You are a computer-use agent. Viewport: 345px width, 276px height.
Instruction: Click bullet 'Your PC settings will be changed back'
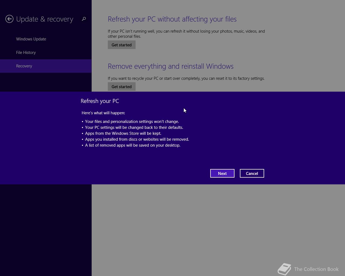pyautogui.click(x=134, y=127)
